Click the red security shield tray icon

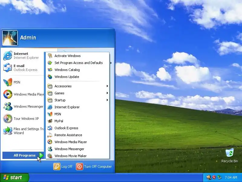(214, 177)
